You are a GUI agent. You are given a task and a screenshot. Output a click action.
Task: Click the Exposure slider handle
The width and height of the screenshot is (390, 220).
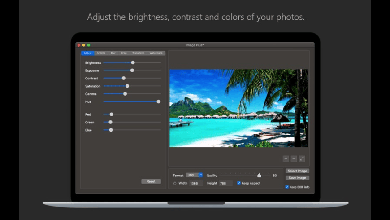[x=132, y=70]
